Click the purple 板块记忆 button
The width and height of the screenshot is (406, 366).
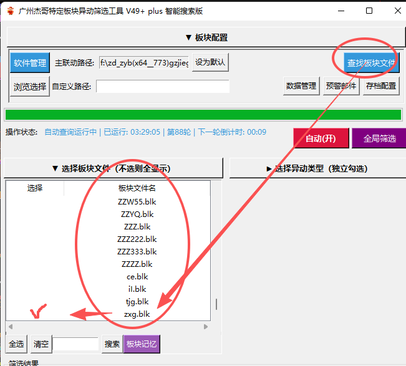coord(142,344)
